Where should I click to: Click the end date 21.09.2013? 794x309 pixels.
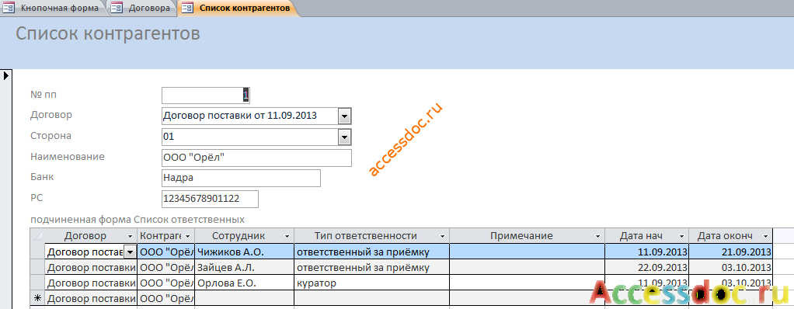[731, 252]
